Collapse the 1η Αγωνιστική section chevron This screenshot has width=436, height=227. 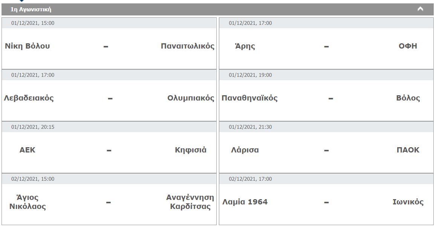click(420, 9)
